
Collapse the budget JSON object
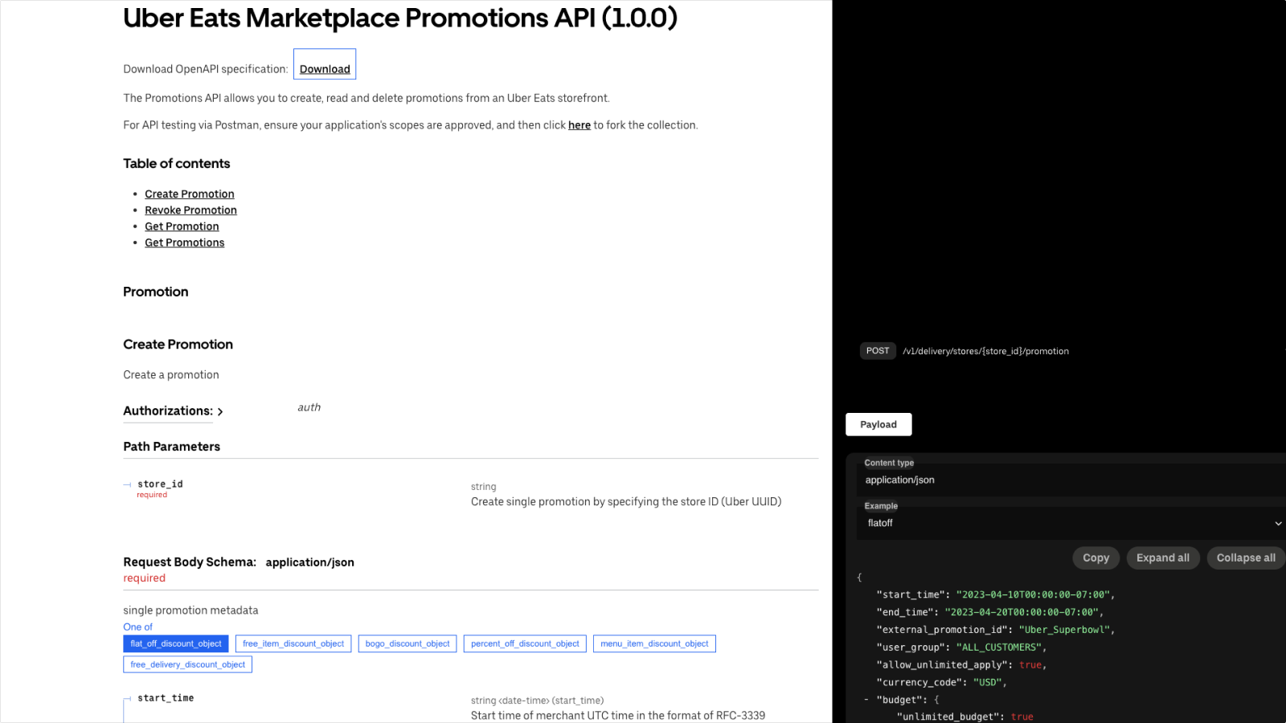(866, 700)
